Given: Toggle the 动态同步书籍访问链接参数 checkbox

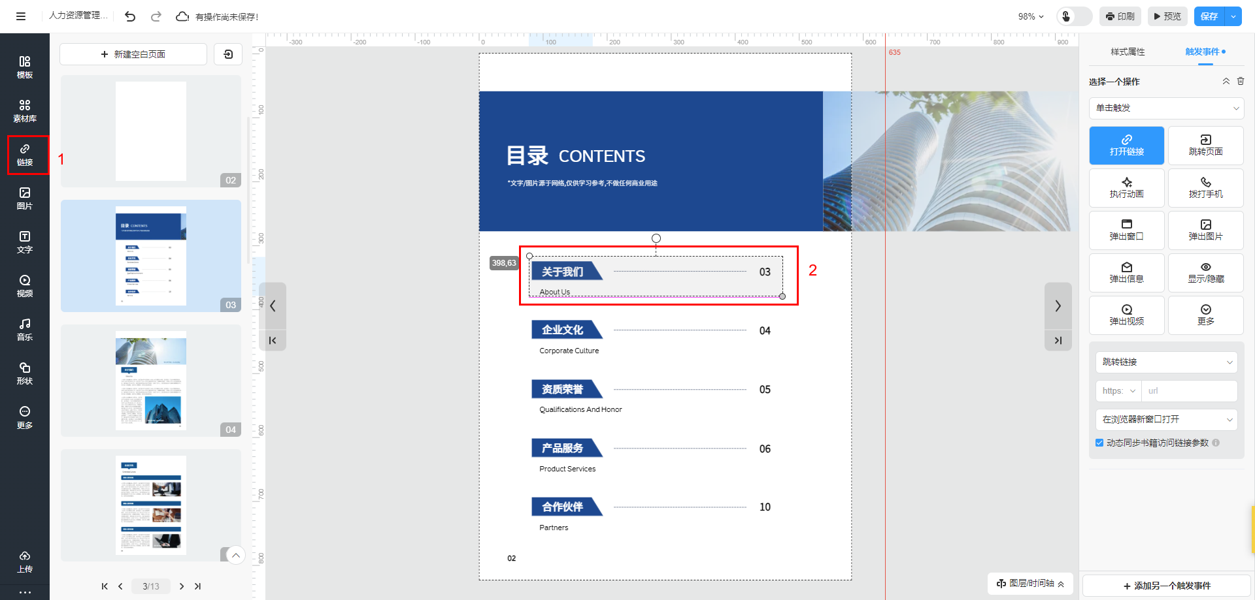Looking at the screenshot, I should (x=1099, y=443).
